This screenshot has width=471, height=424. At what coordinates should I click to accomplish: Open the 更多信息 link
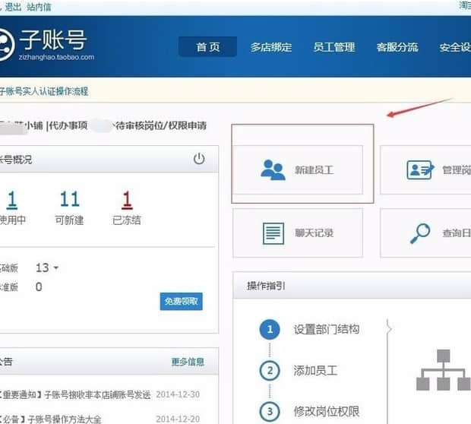pos(188,362)
